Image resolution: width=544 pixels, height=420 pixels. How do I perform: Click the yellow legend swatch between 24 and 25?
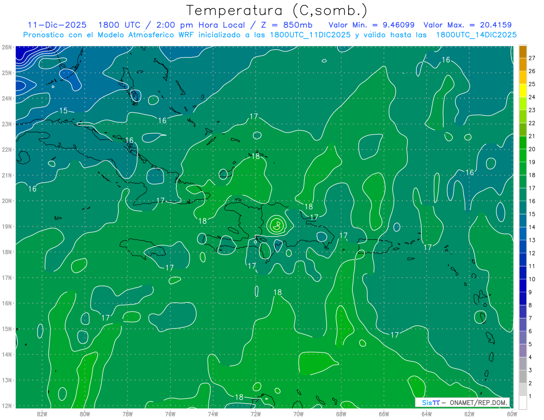point(523,90)
